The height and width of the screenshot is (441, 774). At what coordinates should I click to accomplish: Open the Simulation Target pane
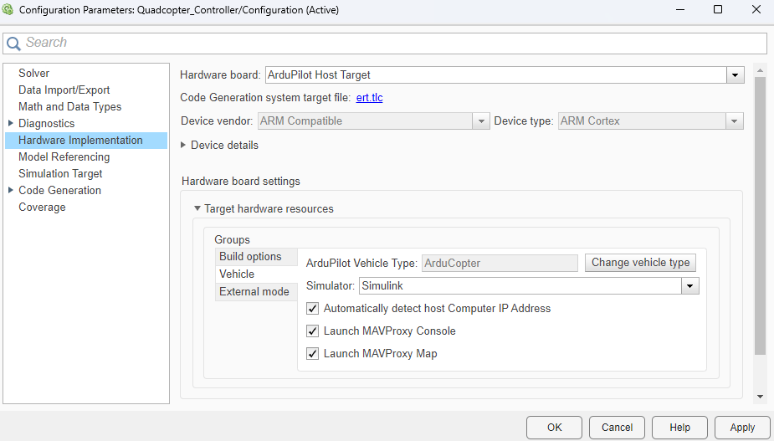click(x=60, y=174)
